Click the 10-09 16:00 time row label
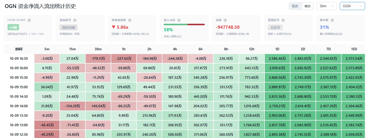This screenshot has height=138, width=379. click(x=19, y=68)
